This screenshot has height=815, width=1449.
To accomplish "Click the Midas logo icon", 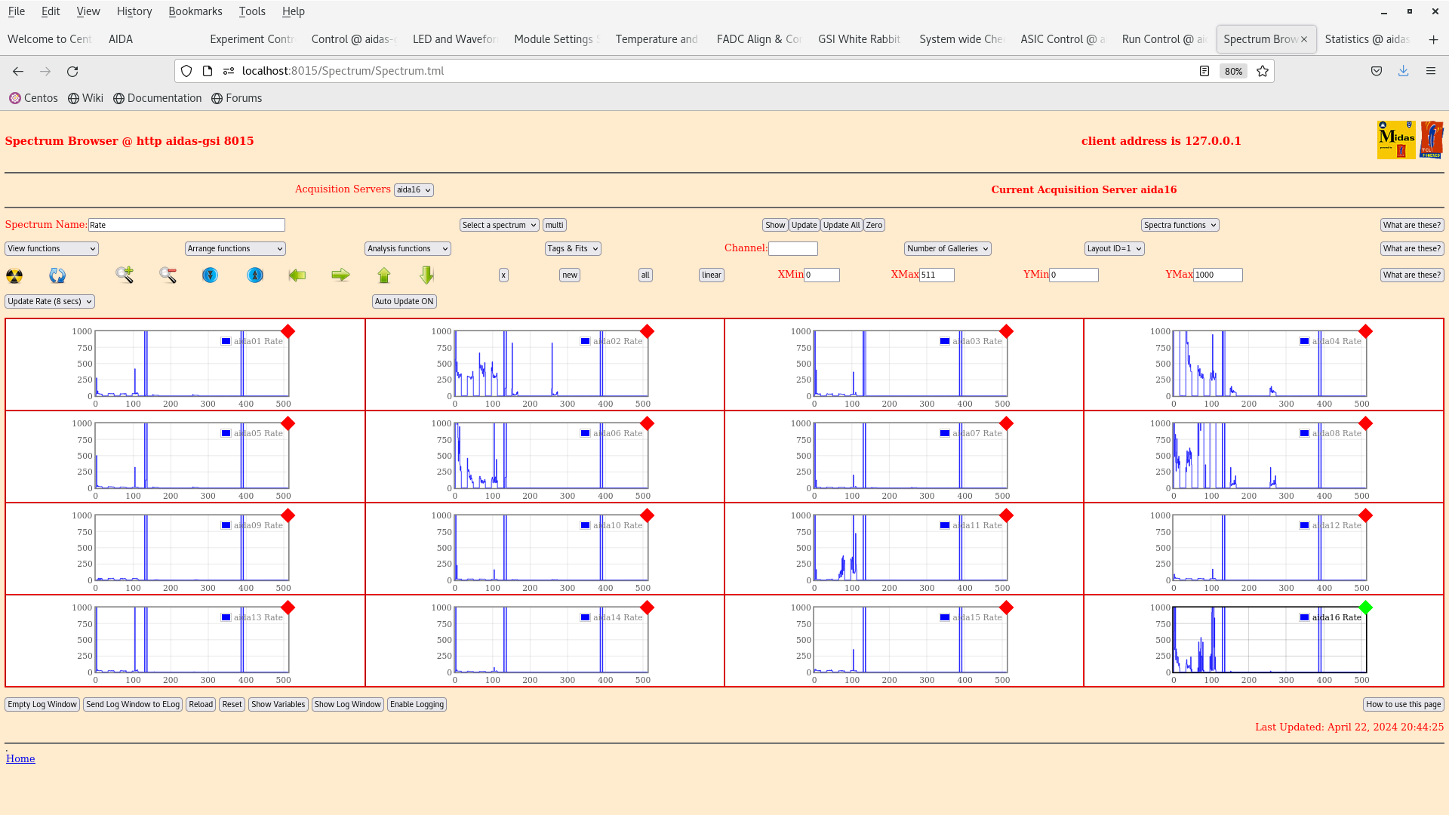I will click(x=1396, y=140).
